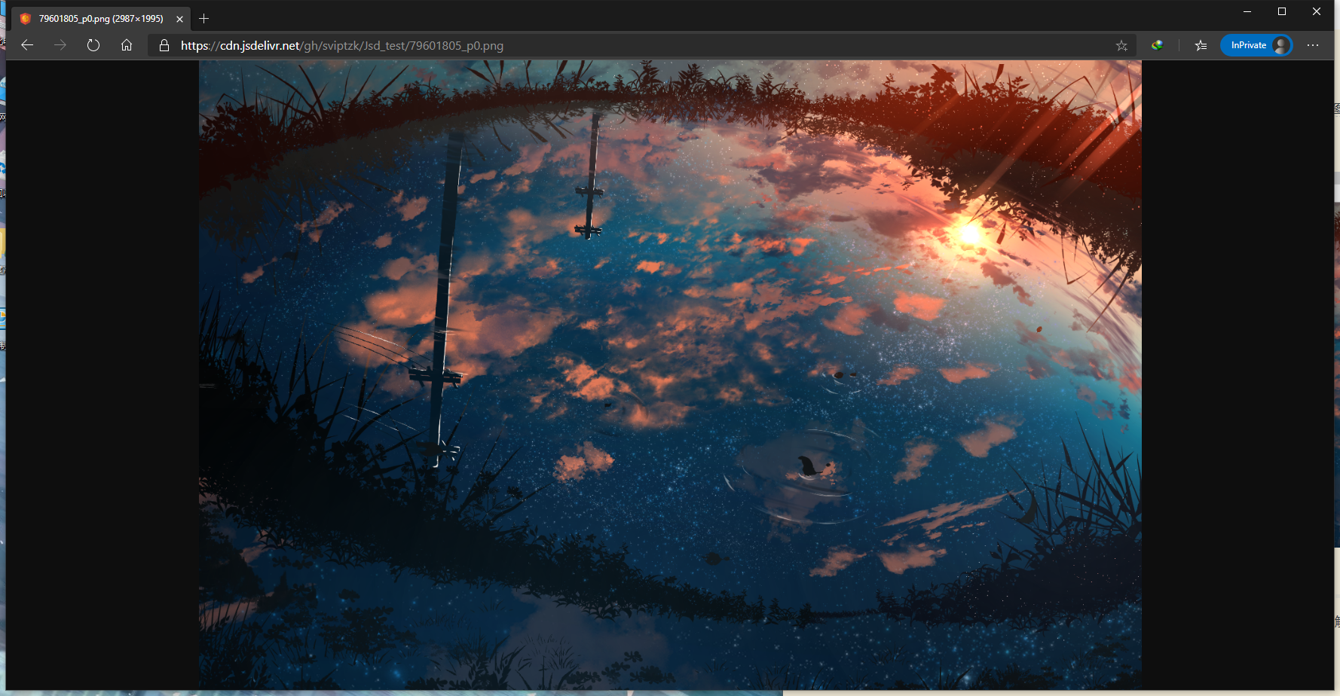This screenshot has width=1340, height=696.
Task: Click the forward navigation arrow
Action: tap(60, 45)
